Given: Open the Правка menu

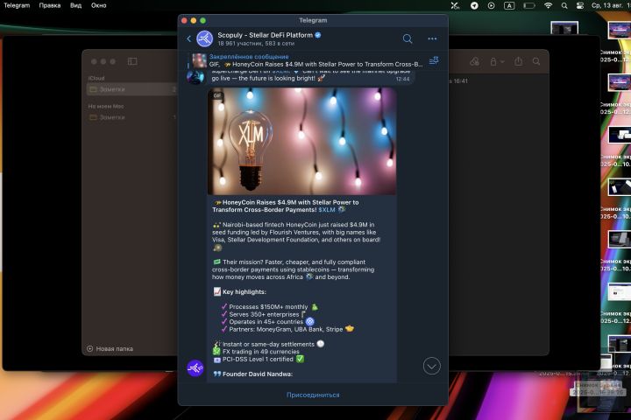Looking at the screenshot, I should click(49, 5).
